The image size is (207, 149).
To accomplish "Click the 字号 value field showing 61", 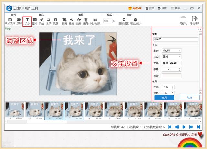I will pyautogui.click(x=170, y=69).
